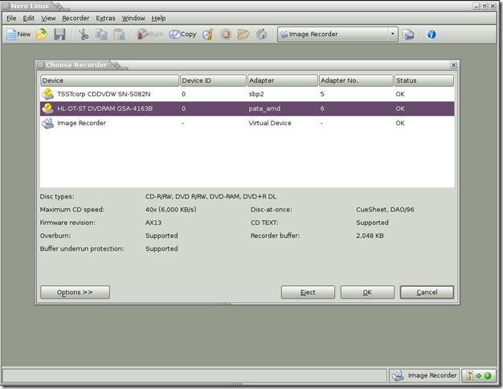
Task: Click the eject disc toolbar icon
Action: coord(226,34)
